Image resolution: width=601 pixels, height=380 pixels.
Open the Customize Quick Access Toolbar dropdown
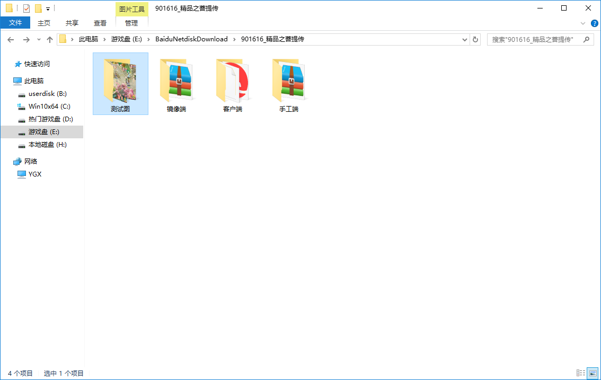[x=48, y=8]
